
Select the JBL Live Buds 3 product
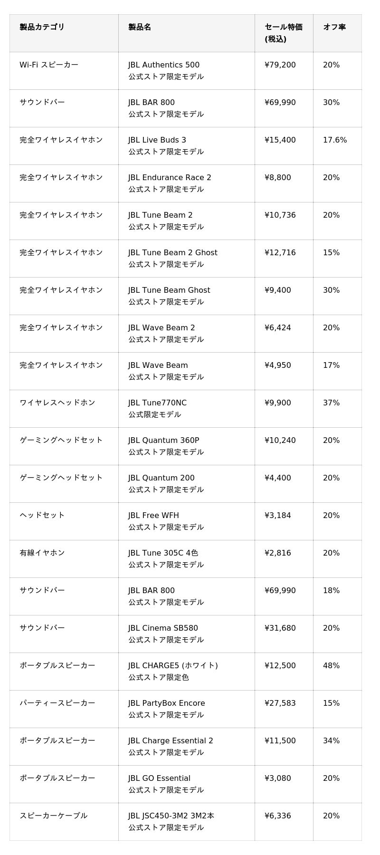point(157,140)
